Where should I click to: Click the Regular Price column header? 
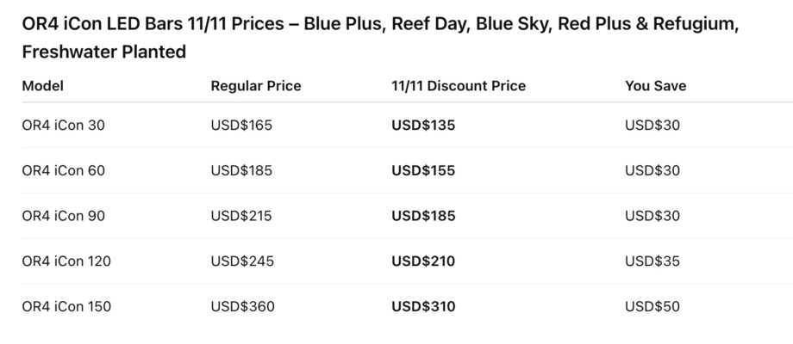pos(256,86)
